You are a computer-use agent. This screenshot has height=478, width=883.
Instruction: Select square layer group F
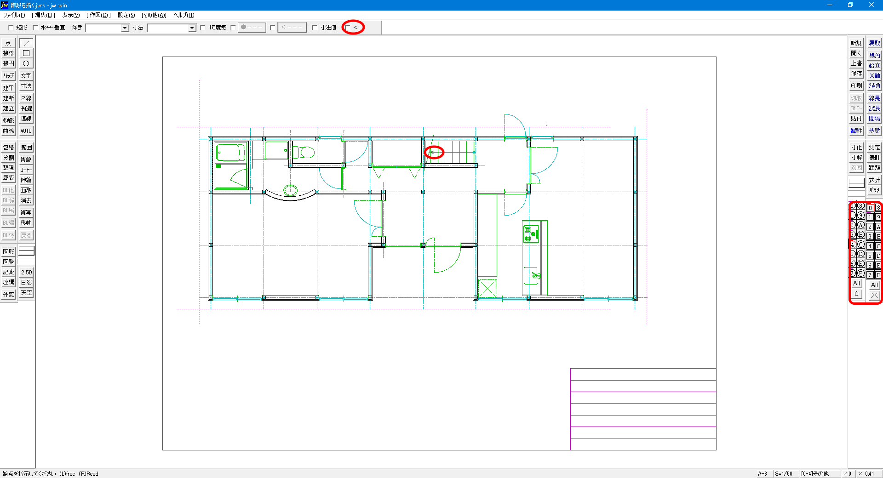878,275
